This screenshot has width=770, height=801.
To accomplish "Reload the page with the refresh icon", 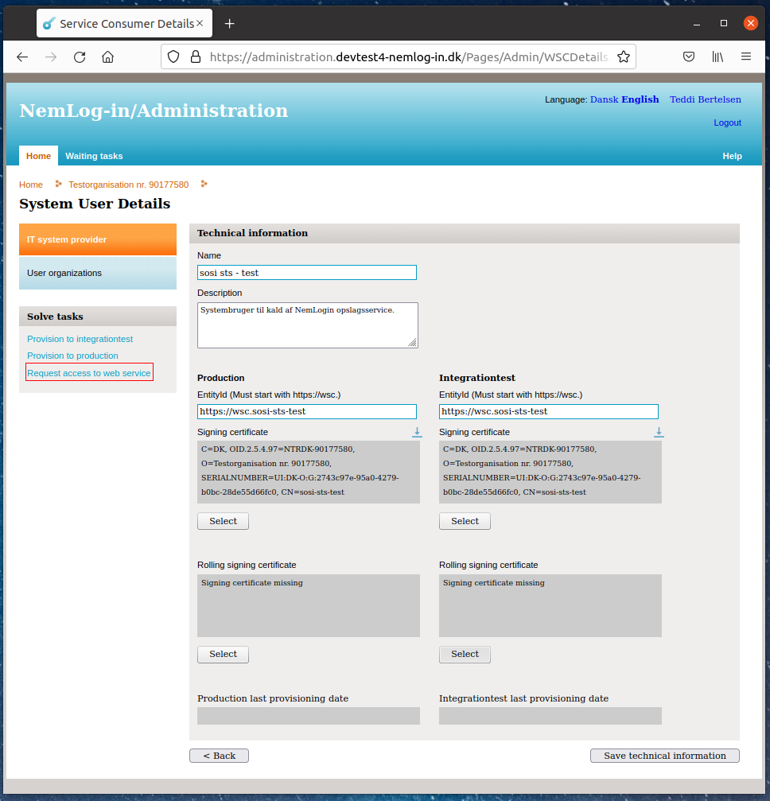I will pos(80,57).
